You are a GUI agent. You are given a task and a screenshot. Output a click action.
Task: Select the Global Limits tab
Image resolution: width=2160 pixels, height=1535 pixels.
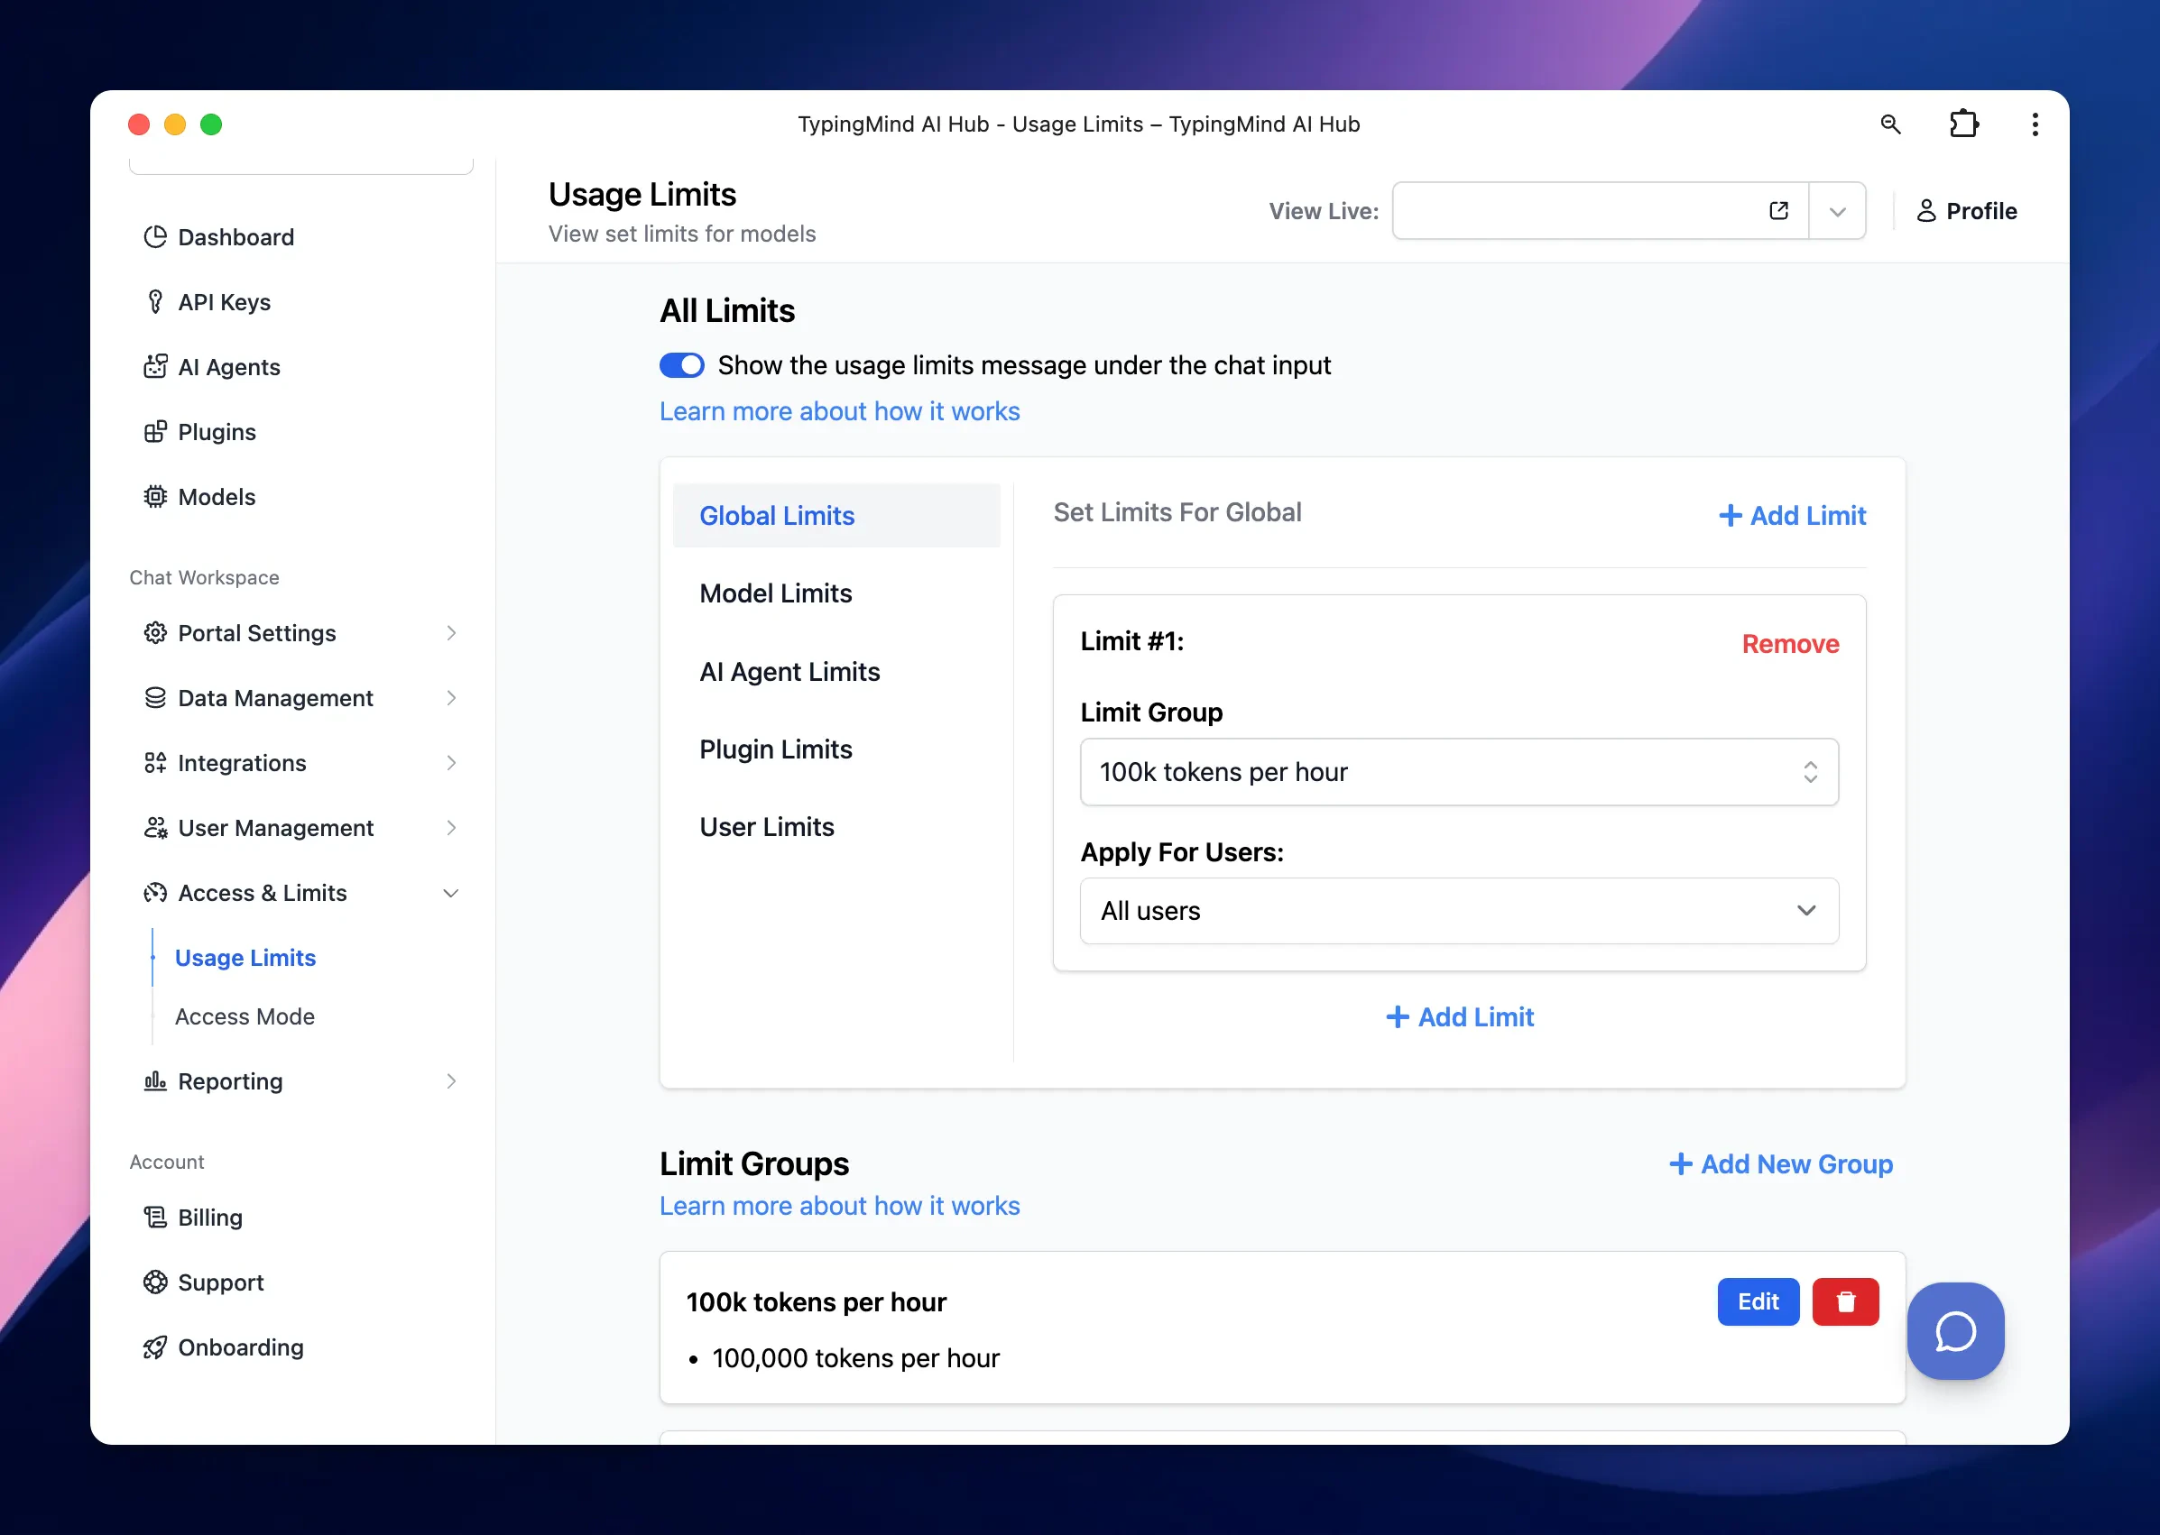[x=836, y=516]
